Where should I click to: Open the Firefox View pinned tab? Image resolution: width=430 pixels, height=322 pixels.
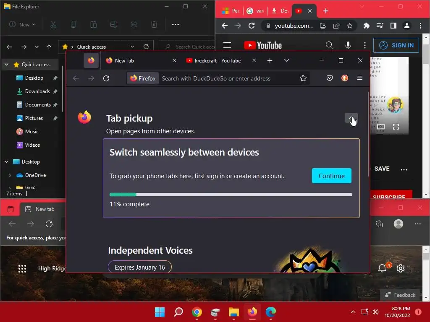click(91, 60)
